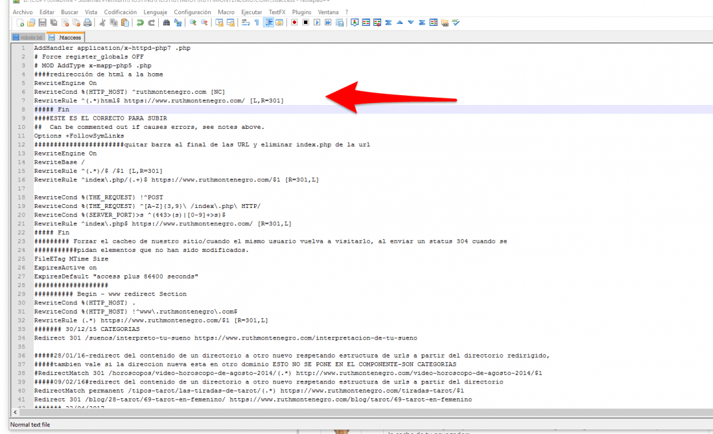Click the first 'RewriteEngine On' text on line 5
The height and width of the screenshot is (434, 713).
tap(65, 83)
